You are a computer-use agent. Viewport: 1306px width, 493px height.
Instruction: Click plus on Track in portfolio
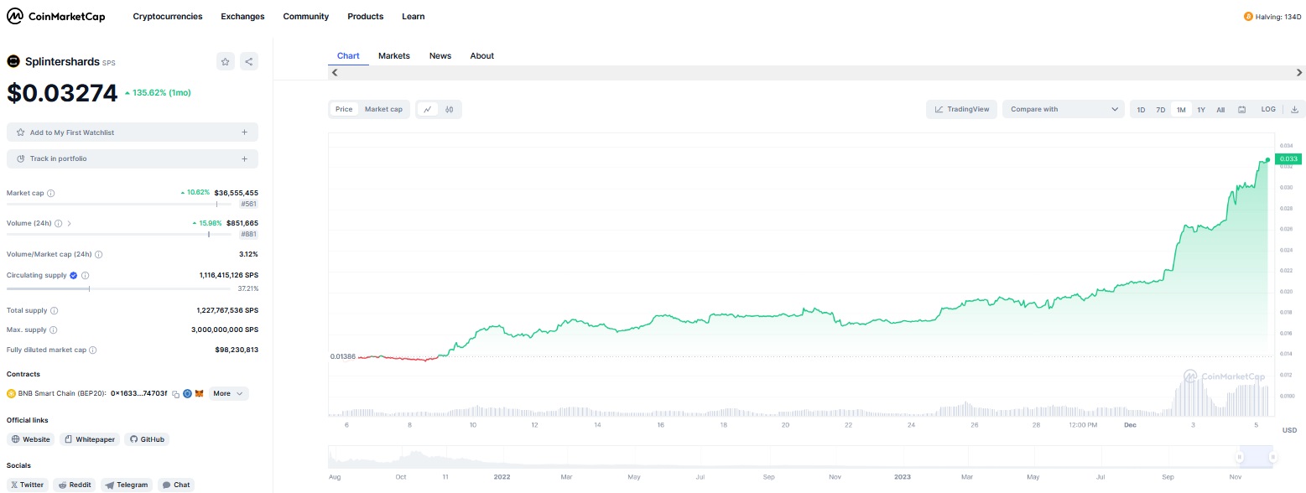click(244, 158)
